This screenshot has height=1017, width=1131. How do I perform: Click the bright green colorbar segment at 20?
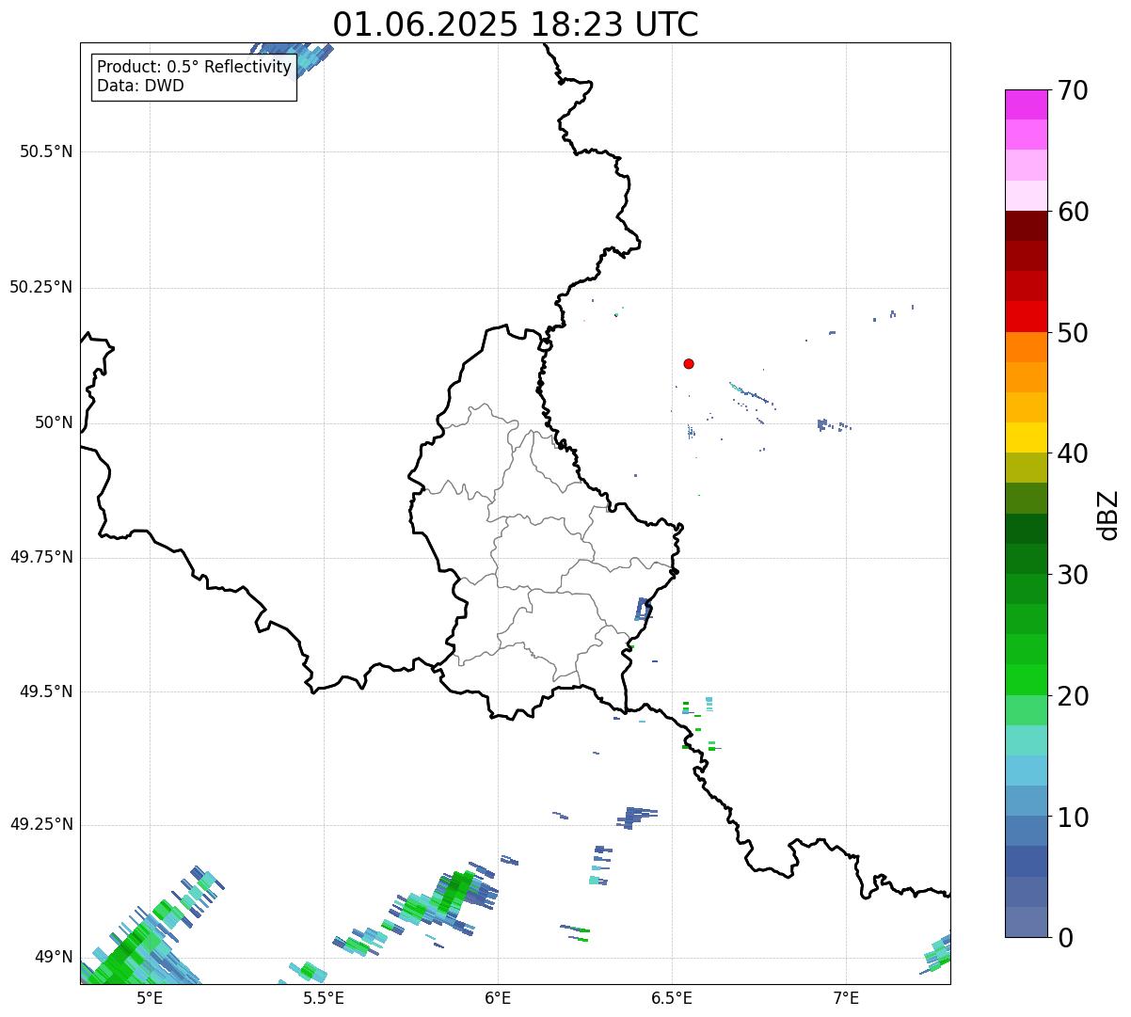click(x=1027, y=680)
